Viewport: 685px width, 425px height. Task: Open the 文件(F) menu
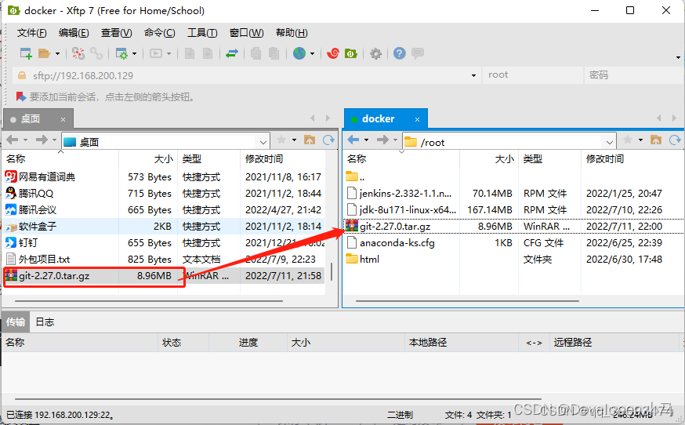point(31,33)
